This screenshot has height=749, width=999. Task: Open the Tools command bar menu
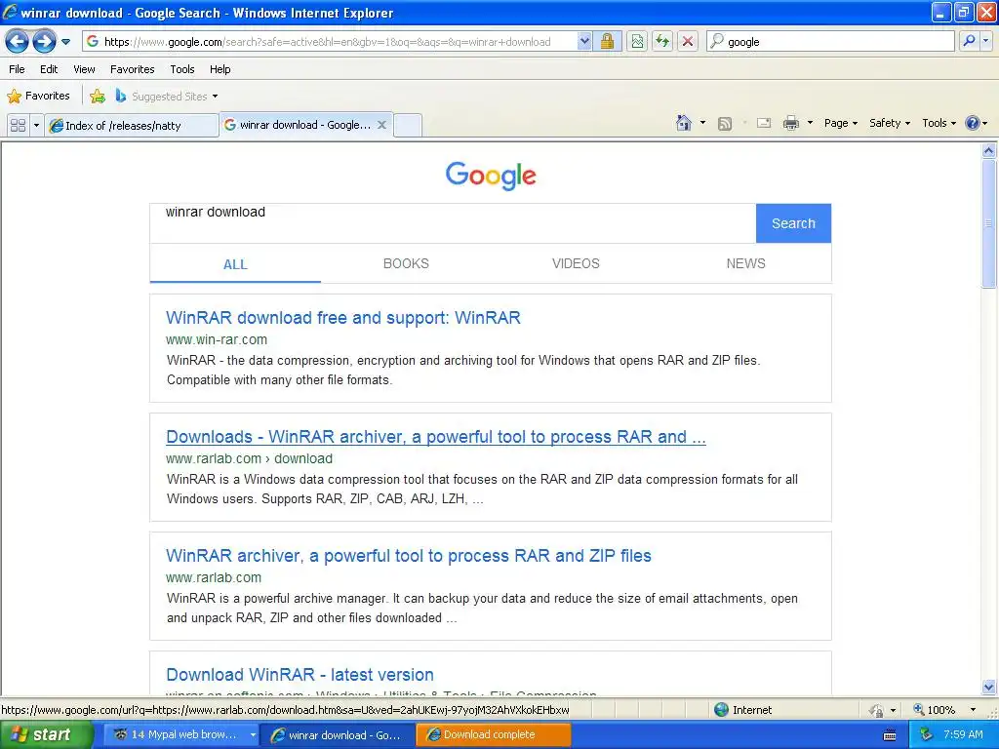[x=939, y=123]
